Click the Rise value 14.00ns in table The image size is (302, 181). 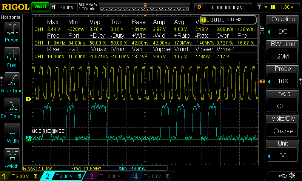click(x=55, y=56)
